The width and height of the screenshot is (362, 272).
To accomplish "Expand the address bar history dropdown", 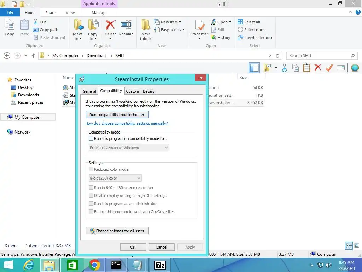I will coord(270,56).
